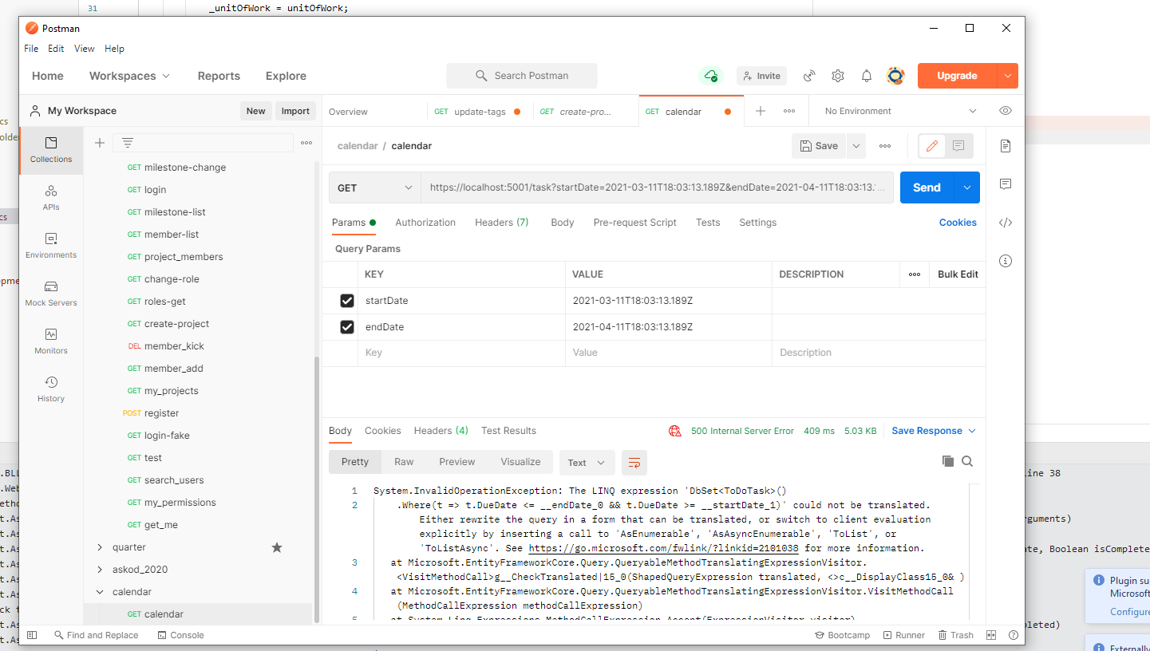
Task: Open the Comments icon in right sidebar
Action: (x=1006, y=184)
